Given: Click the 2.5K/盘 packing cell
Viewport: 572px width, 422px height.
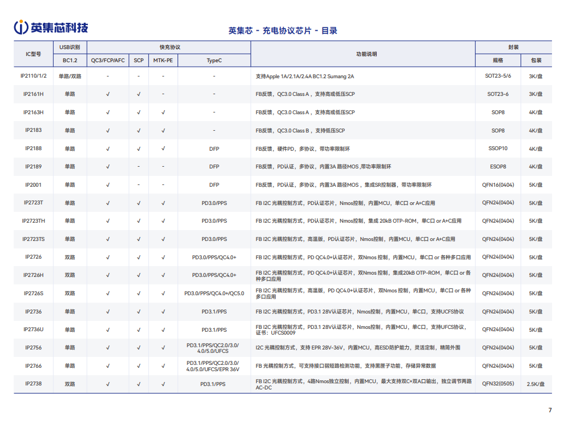Looking at the screenshot, I should pos(535,384).
